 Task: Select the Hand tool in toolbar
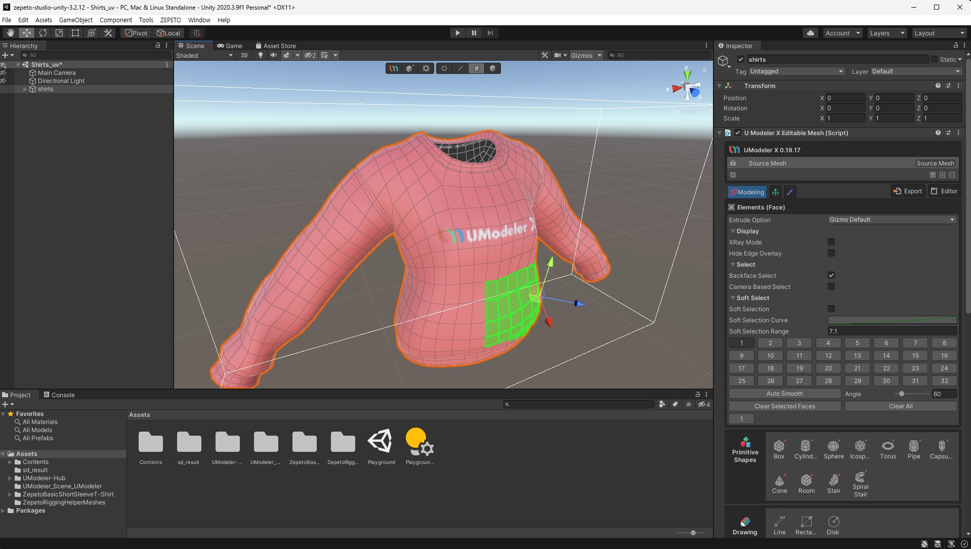(10, 33)
